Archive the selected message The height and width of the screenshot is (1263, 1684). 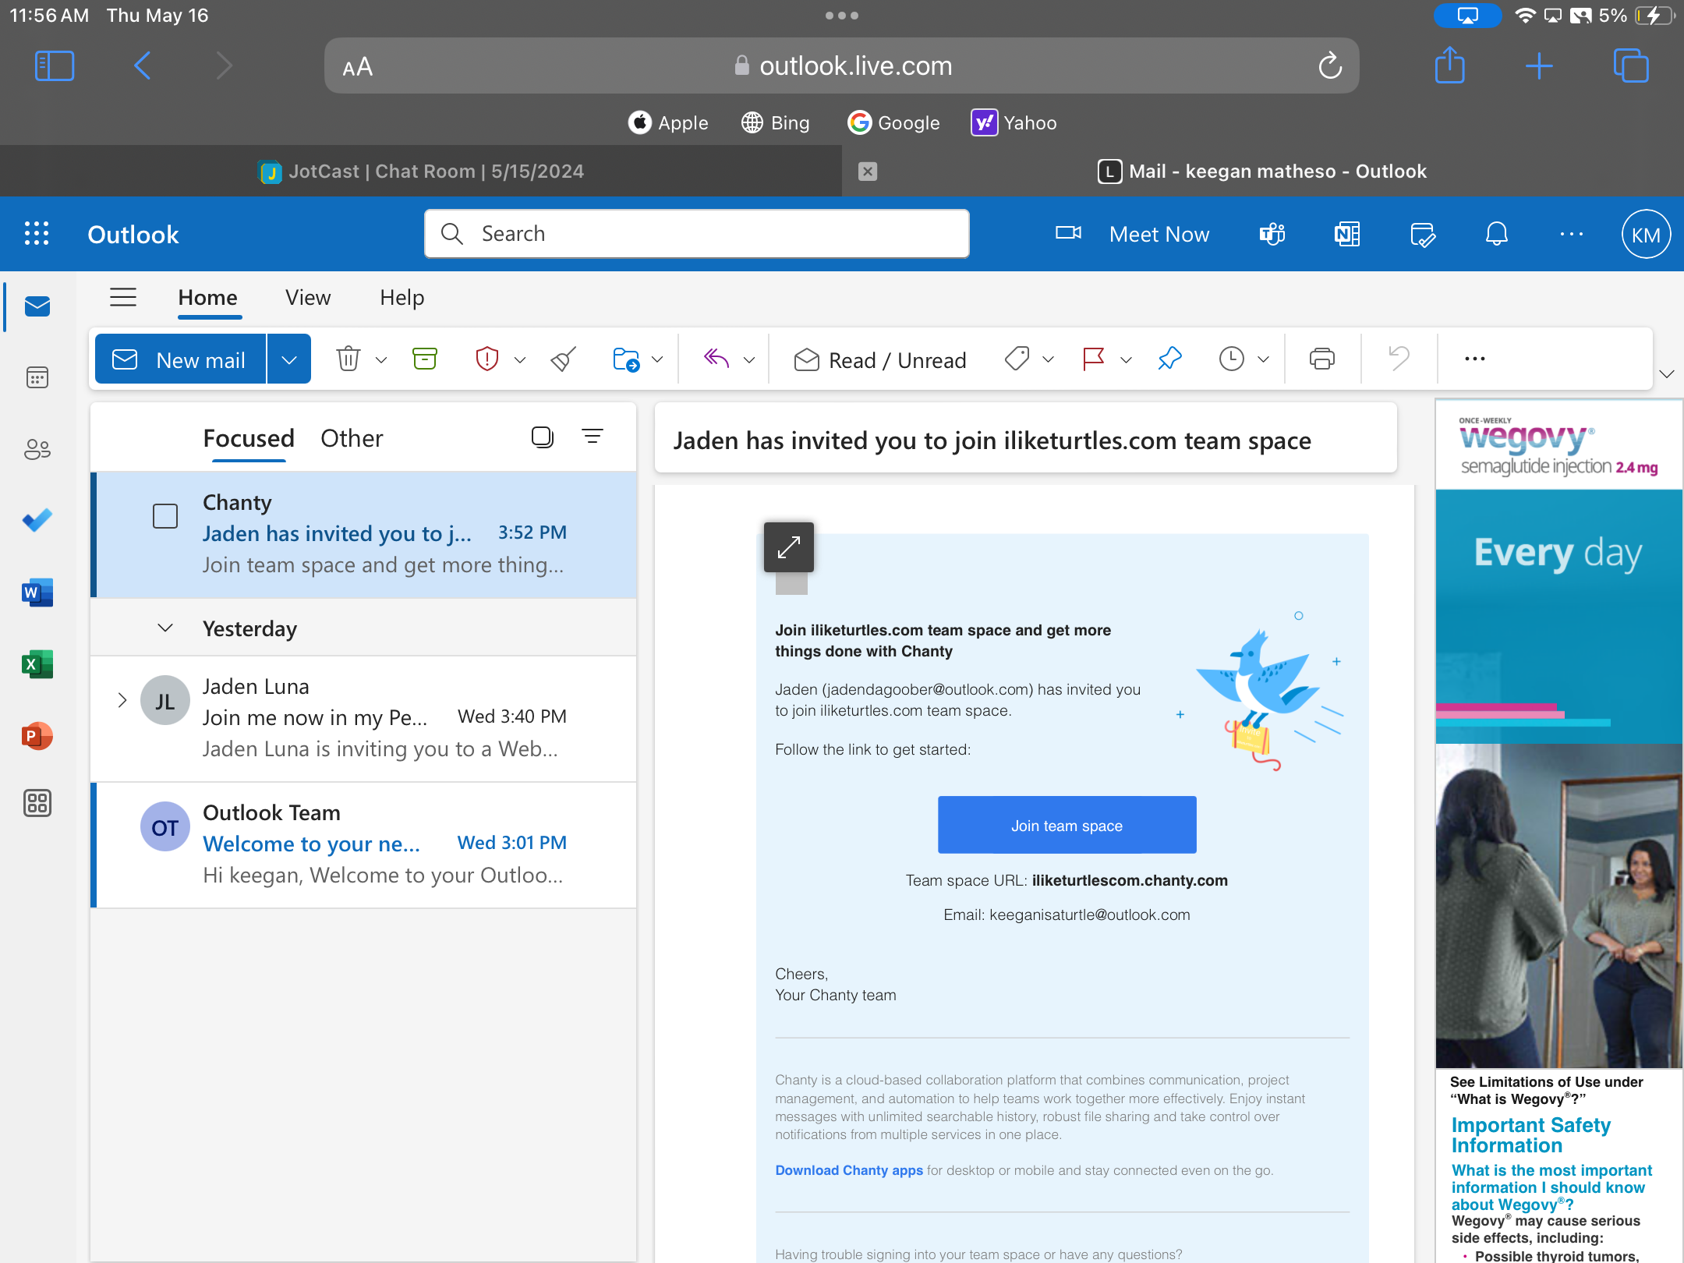pos(424,359)
